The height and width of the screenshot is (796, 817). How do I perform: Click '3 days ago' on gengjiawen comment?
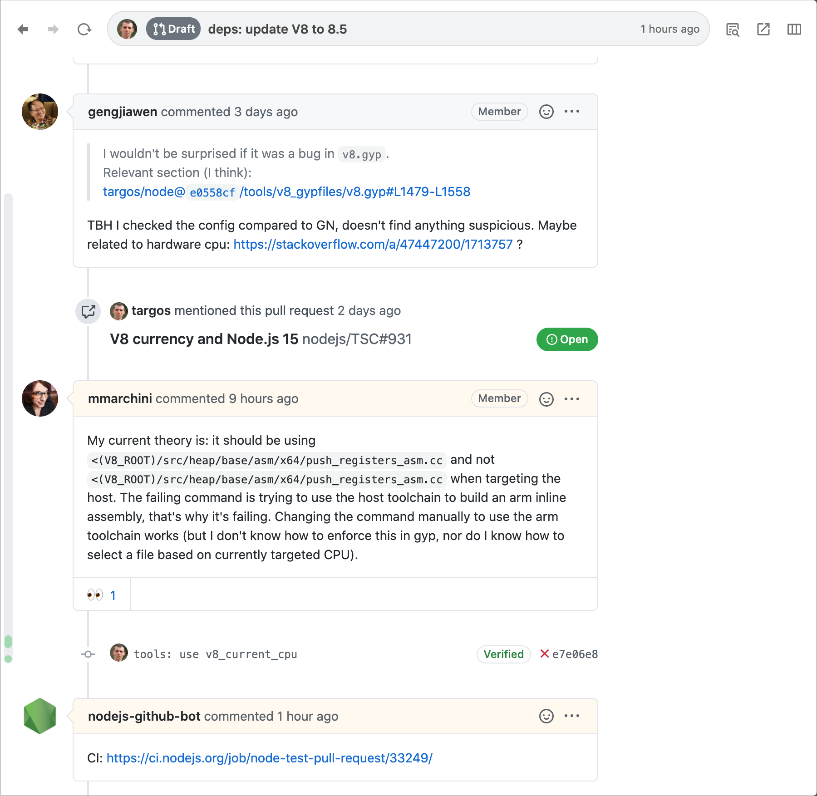pyautogui.click(x=266, y=112)
